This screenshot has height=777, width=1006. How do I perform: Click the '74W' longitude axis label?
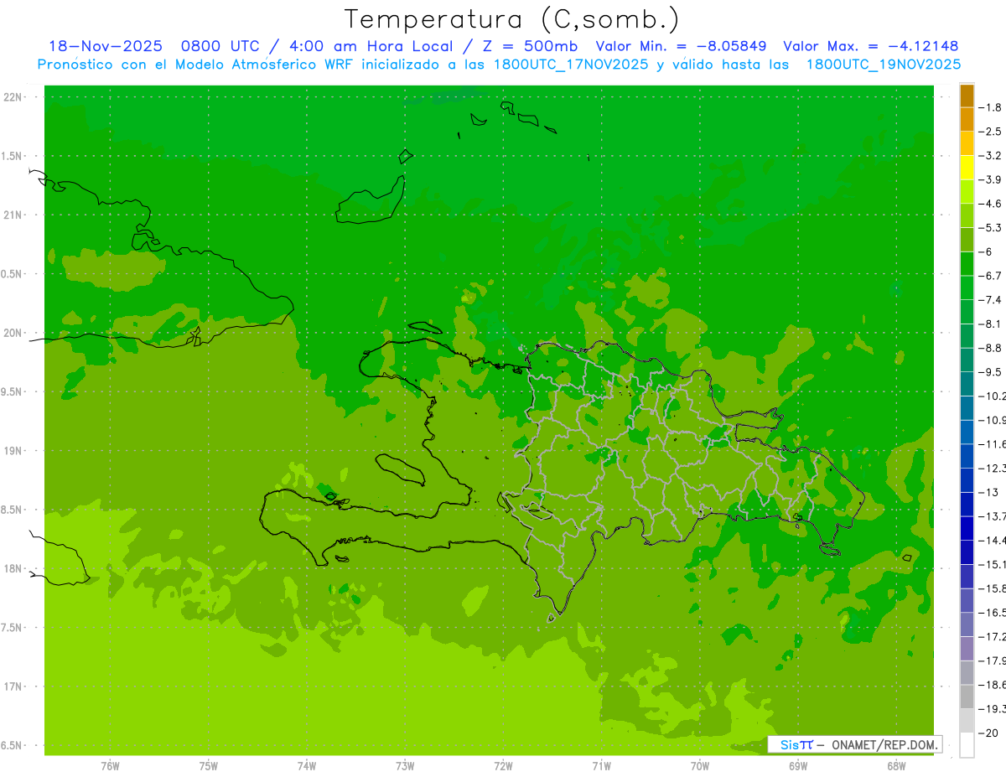[307, 765]
